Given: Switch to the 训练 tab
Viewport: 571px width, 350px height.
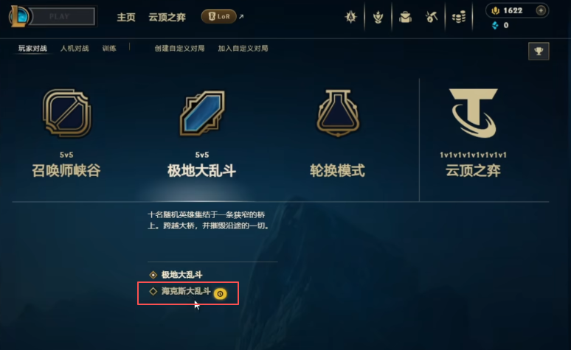Looking at the screenshot, I should [109, 49].
